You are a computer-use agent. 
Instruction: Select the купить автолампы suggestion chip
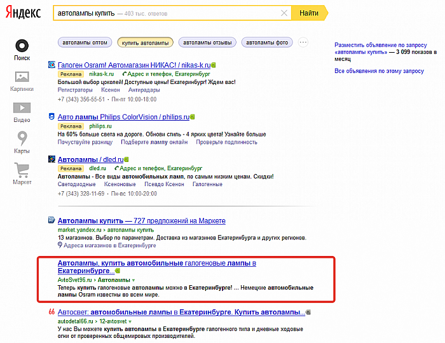(146, 43)
